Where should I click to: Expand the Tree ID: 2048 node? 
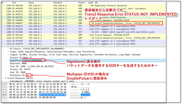8,67
